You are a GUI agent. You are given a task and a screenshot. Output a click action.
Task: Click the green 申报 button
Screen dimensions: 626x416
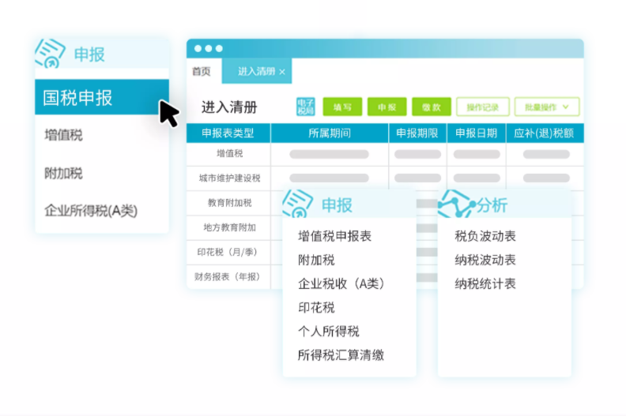tap(387, 107)
